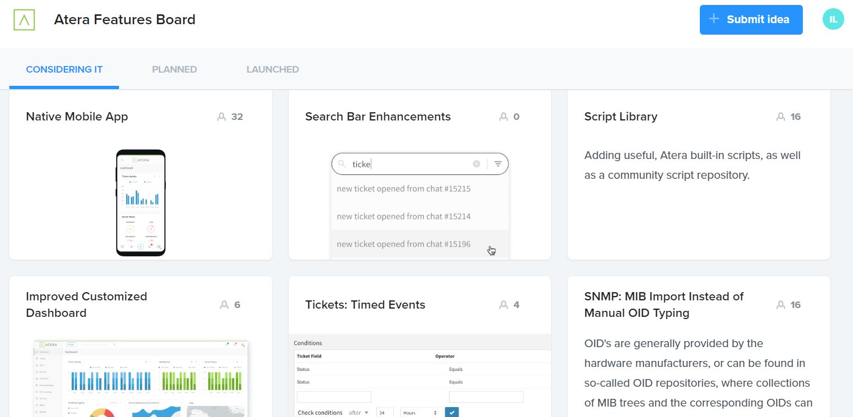
Task: Click the filter icon in the search preview
Action: click(x=498, y=164)
